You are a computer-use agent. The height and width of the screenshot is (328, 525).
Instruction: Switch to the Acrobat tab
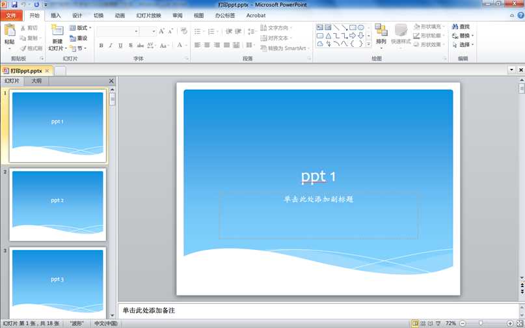point(256,16)
